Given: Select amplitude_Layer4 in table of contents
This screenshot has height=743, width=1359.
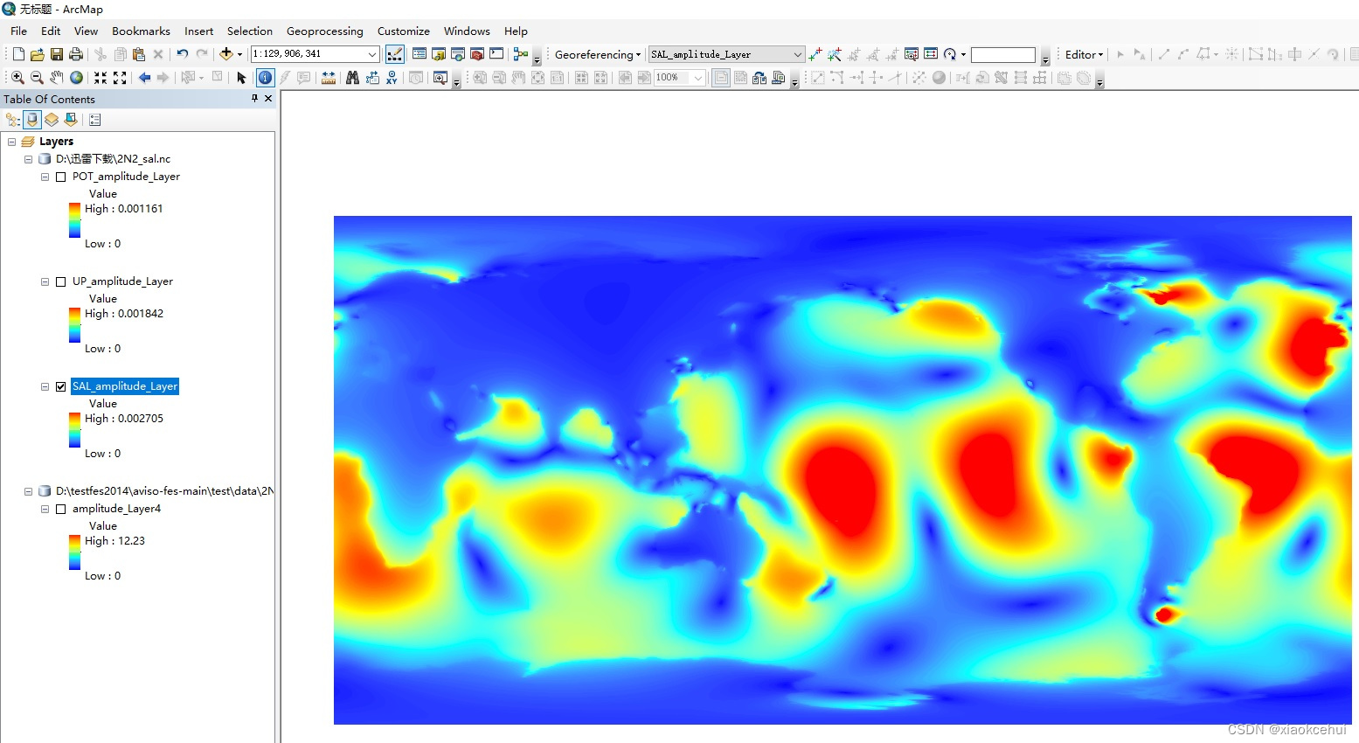Looking at the screenshot, I should (116, 509).
